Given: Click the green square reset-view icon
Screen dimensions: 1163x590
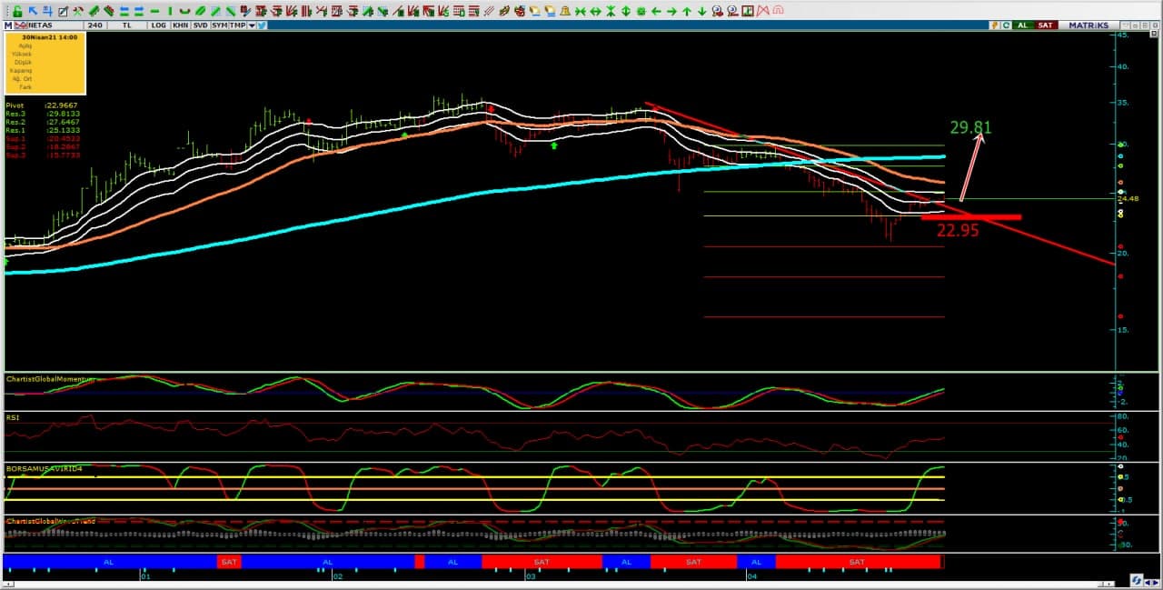Looking at the screenshot, I should (641, 11).
